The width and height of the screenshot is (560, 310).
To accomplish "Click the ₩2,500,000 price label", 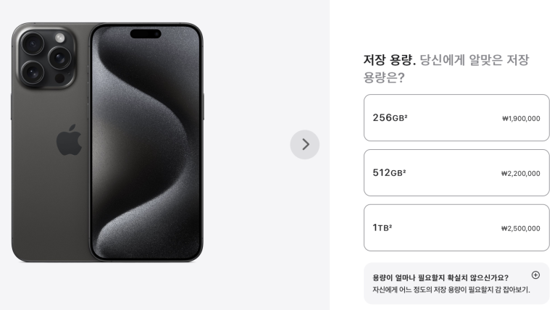I will 521,229.
